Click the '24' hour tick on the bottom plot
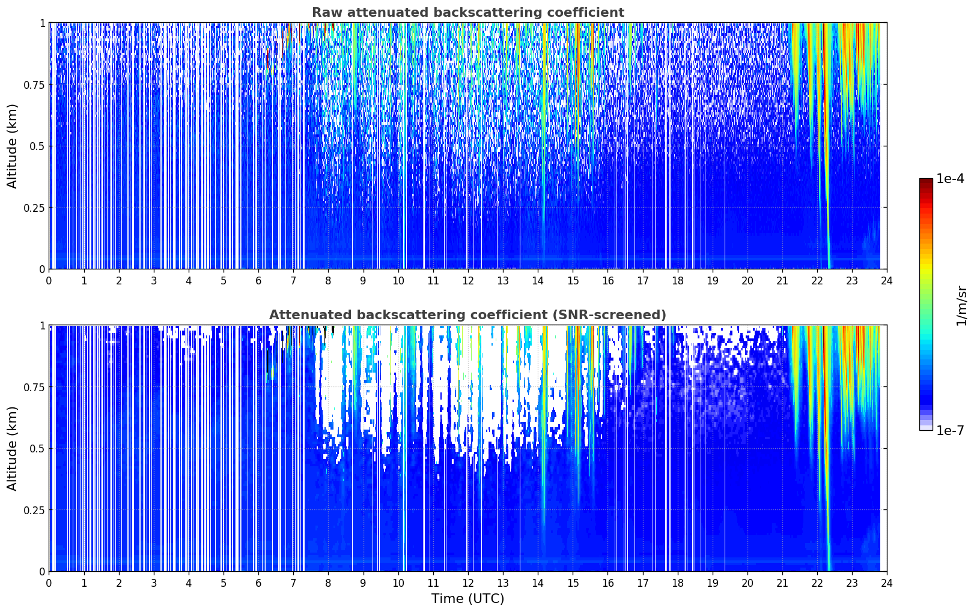The image size is (974, 612). tap(887, 583)
